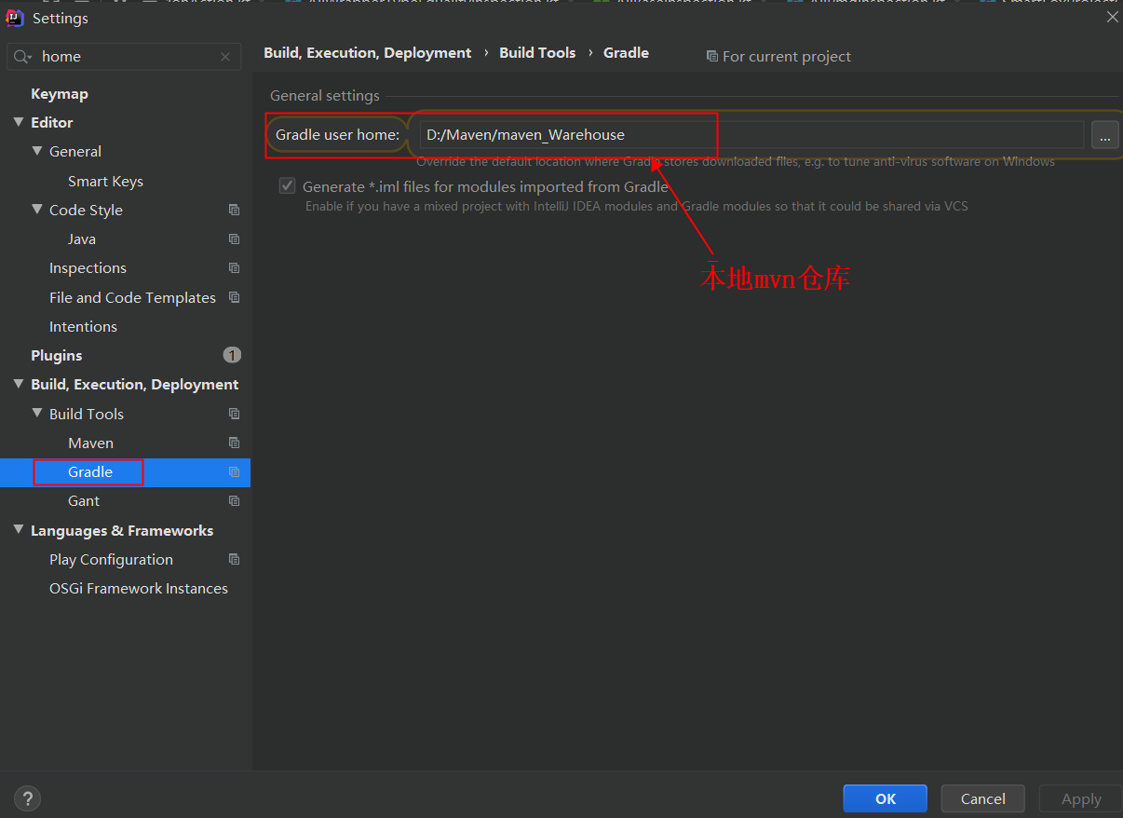
Task: Open Play Configuration settings
Action: [111, 560]
